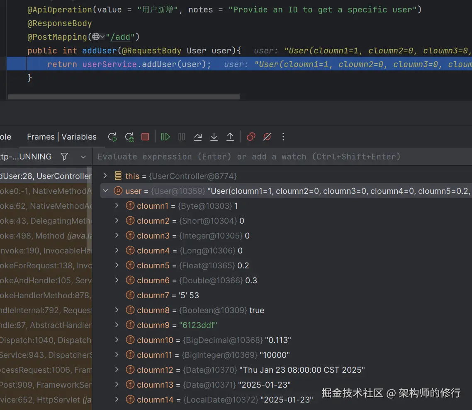Expand the cloumn5 Float field

tap(117, 265)
